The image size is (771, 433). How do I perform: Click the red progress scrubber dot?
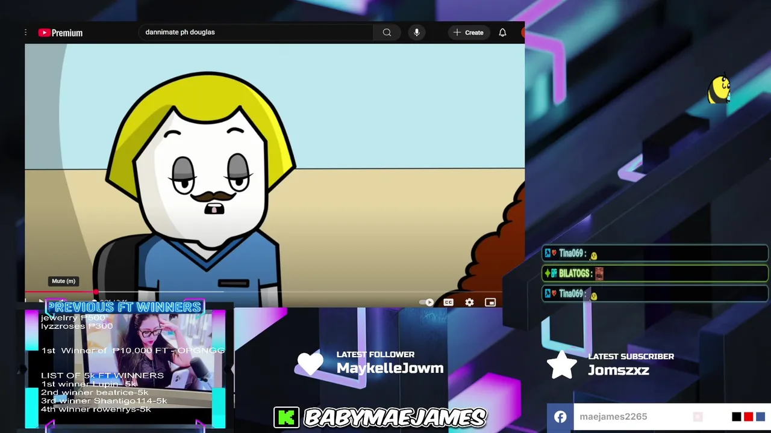pyautogui.click(x=96, y=292)
